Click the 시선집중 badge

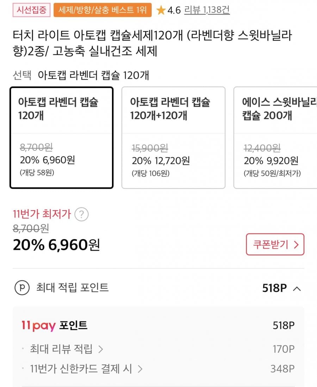pyautogui.click(x=32, y=10)
